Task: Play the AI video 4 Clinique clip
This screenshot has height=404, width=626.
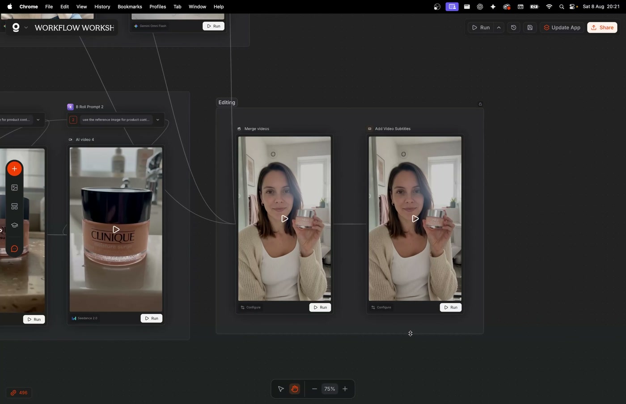Action: click(x=116, y=229)
